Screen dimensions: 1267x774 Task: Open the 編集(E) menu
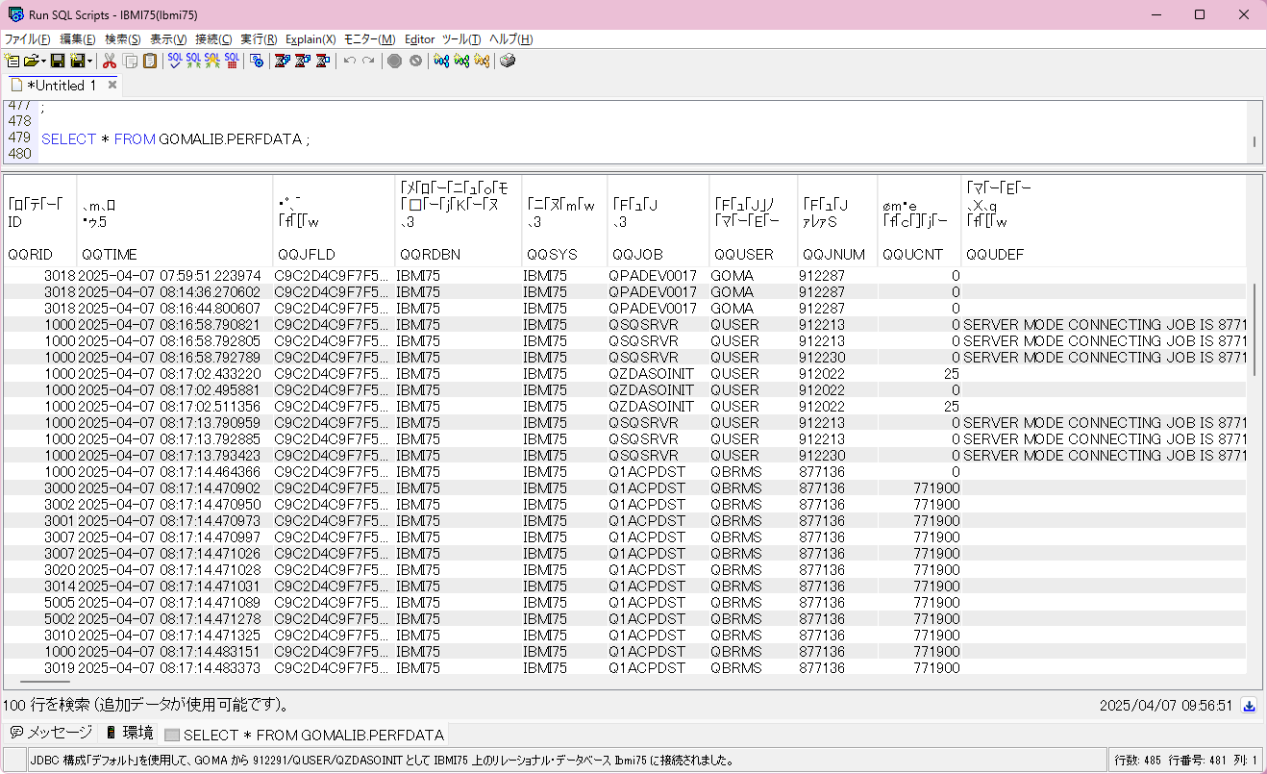tap(78, 39)
